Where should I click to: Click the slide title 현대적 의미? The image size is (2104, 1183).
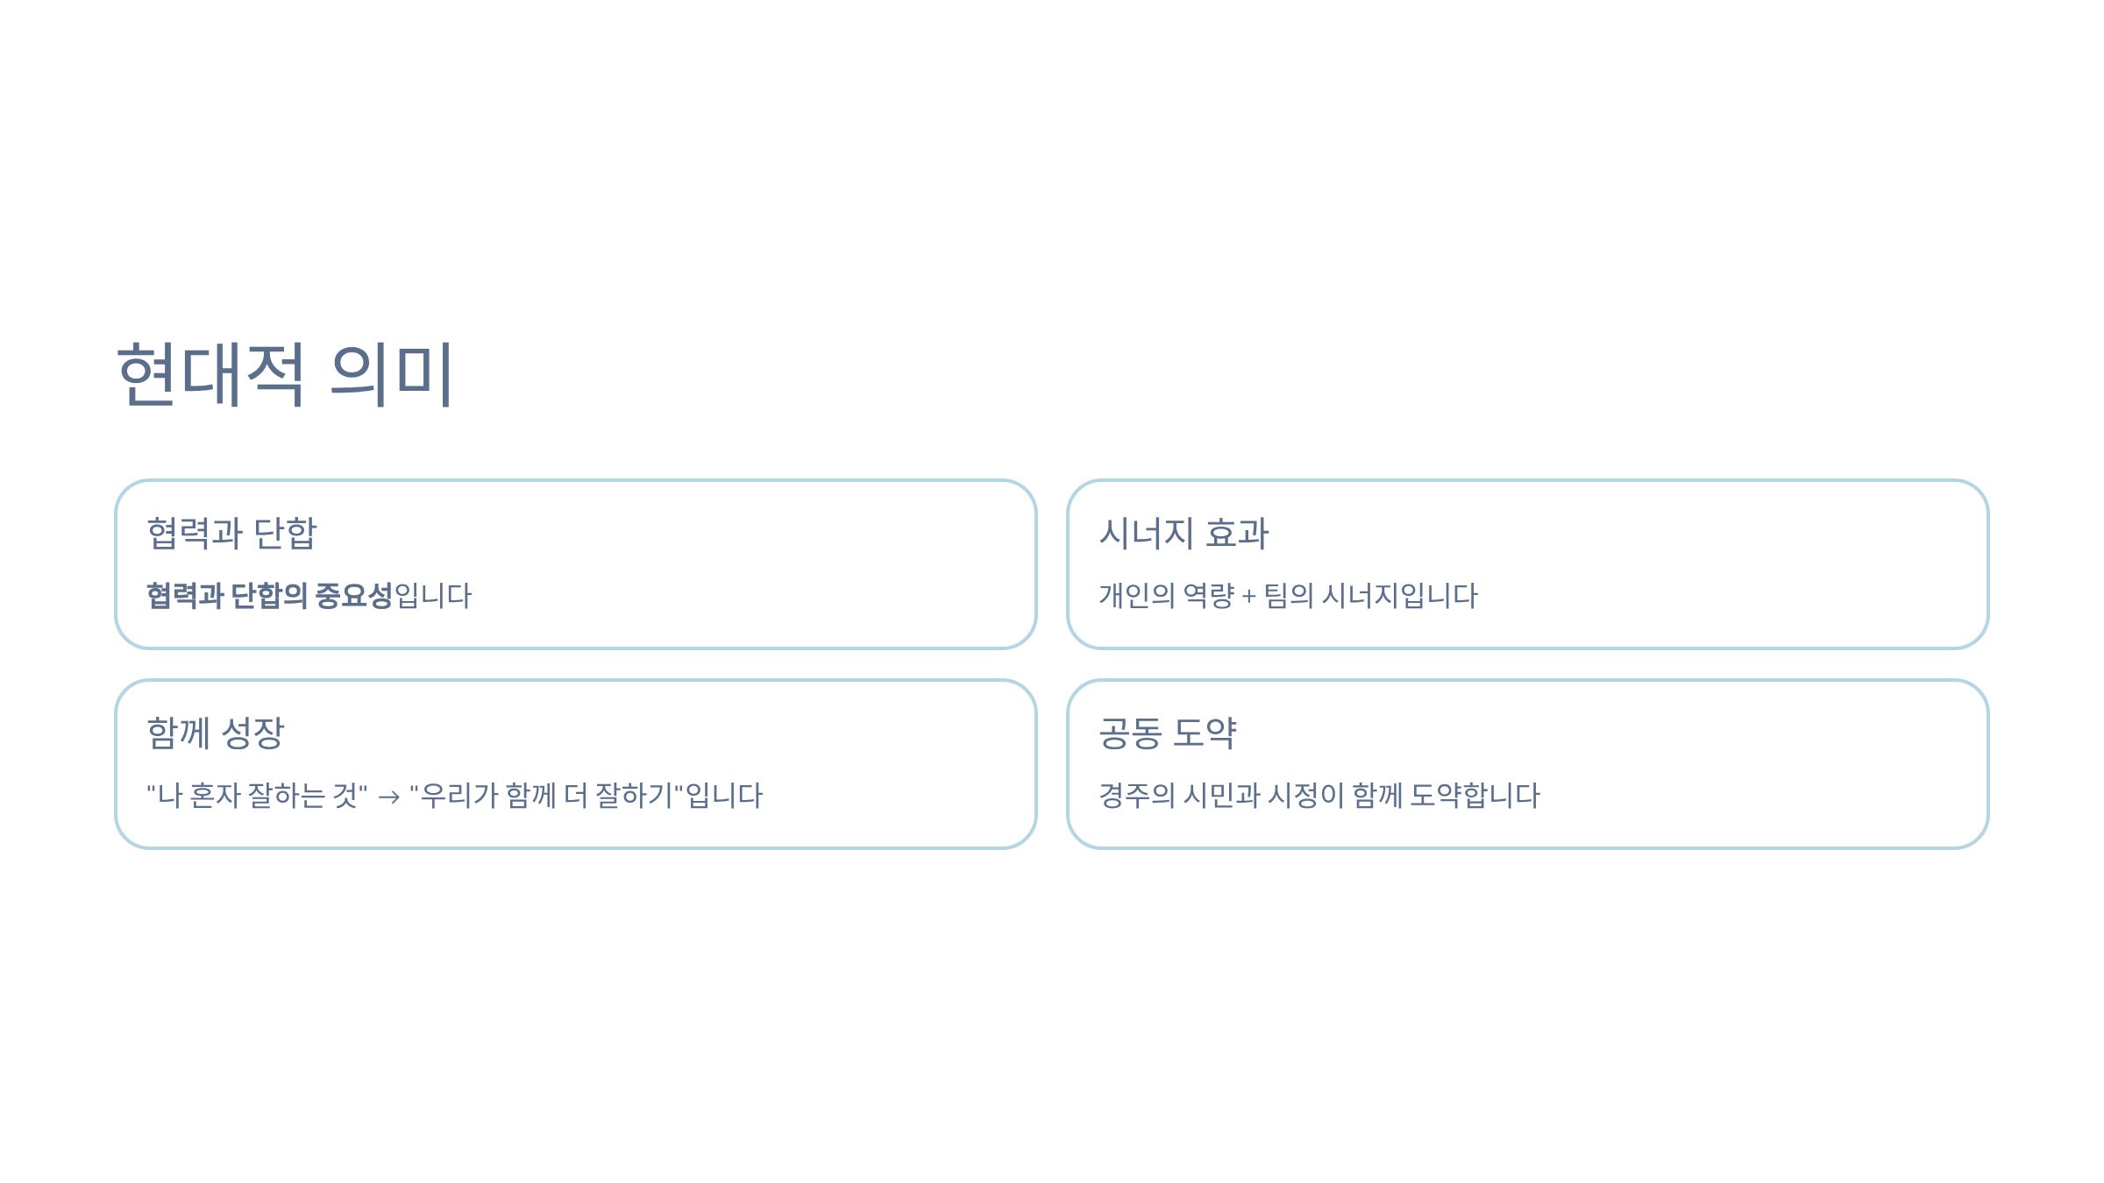[285, 374]
